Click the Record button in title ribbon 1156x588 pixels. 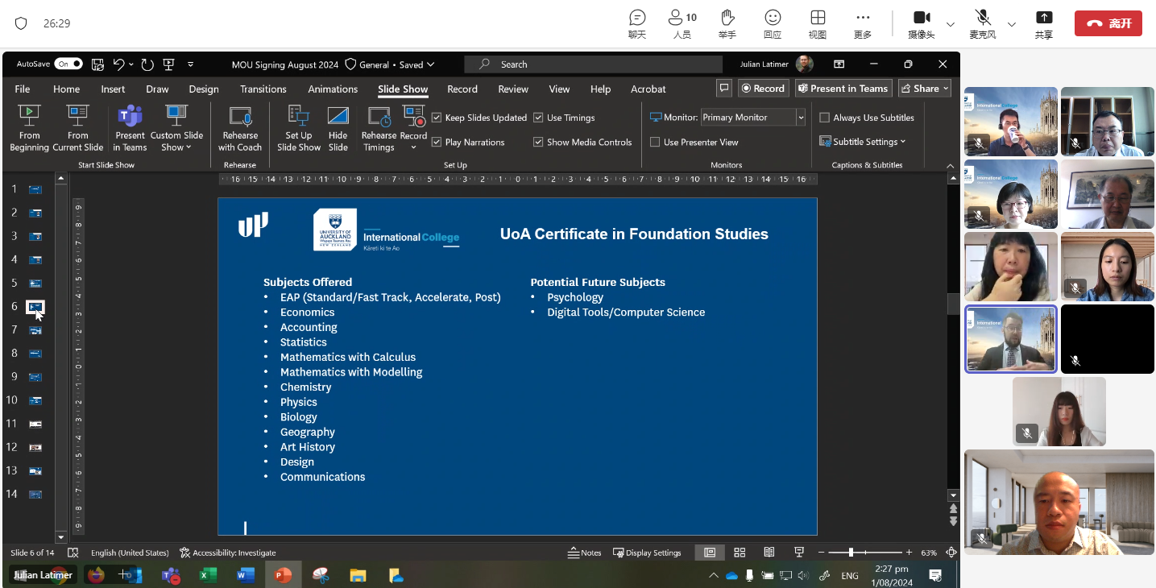click(762, 89)
